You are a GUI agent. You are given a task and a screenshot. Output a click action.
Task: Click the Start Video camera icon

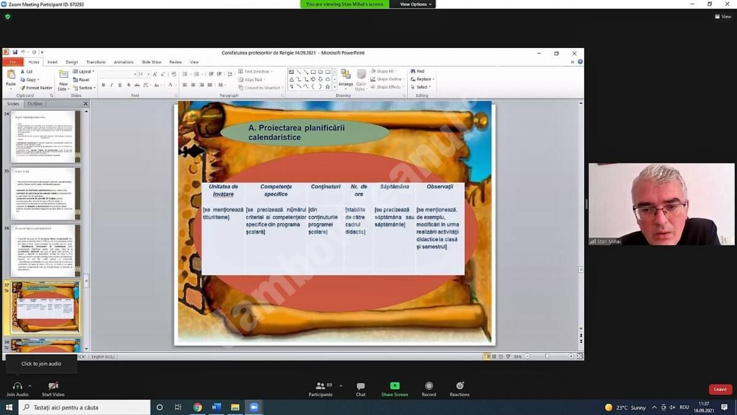(x=53, y=386)
